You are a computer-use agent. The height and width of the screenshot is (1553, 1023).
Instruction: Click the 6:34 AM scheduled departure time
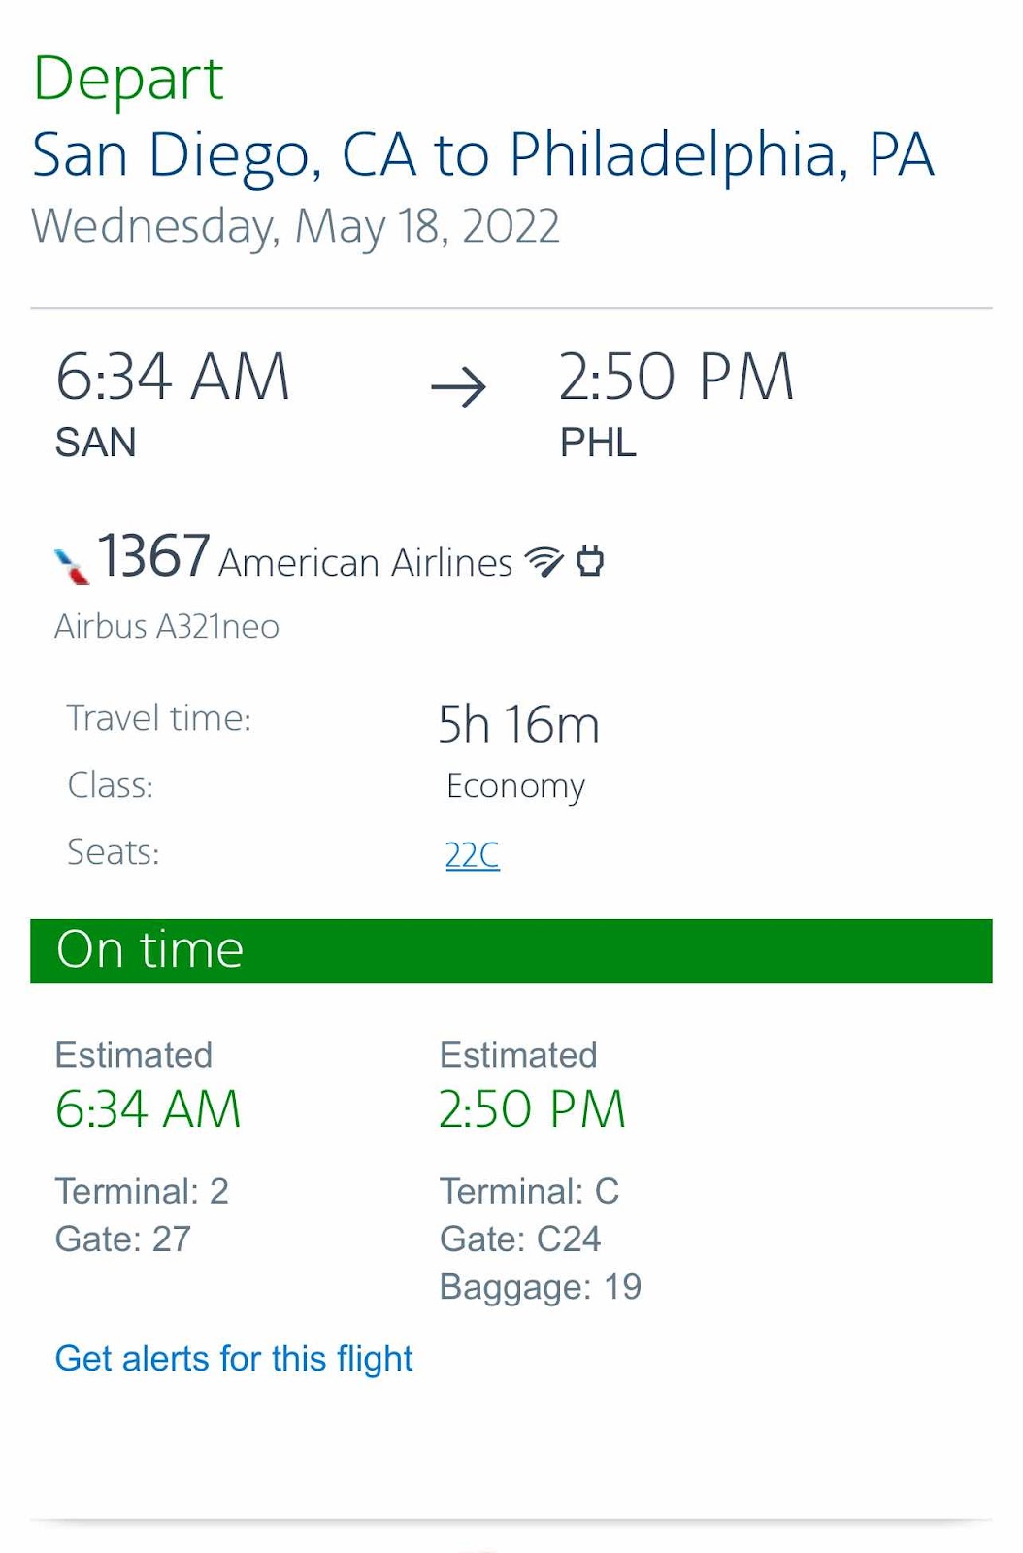tap(173, 377)
